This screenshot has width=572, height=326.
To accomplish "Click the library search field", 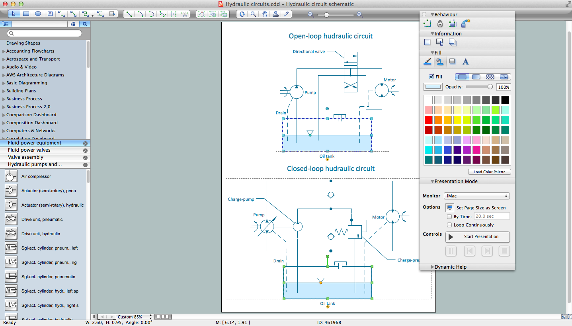I will tap(44, 33).
